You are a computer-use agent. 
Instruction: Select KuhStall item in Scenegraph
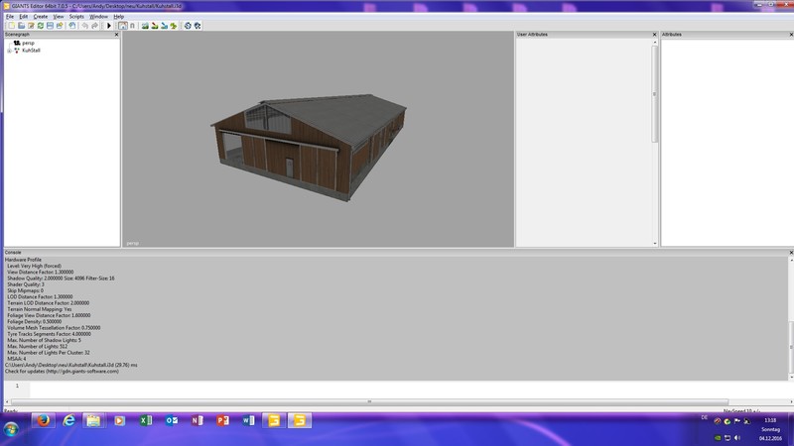coord(30,51)
